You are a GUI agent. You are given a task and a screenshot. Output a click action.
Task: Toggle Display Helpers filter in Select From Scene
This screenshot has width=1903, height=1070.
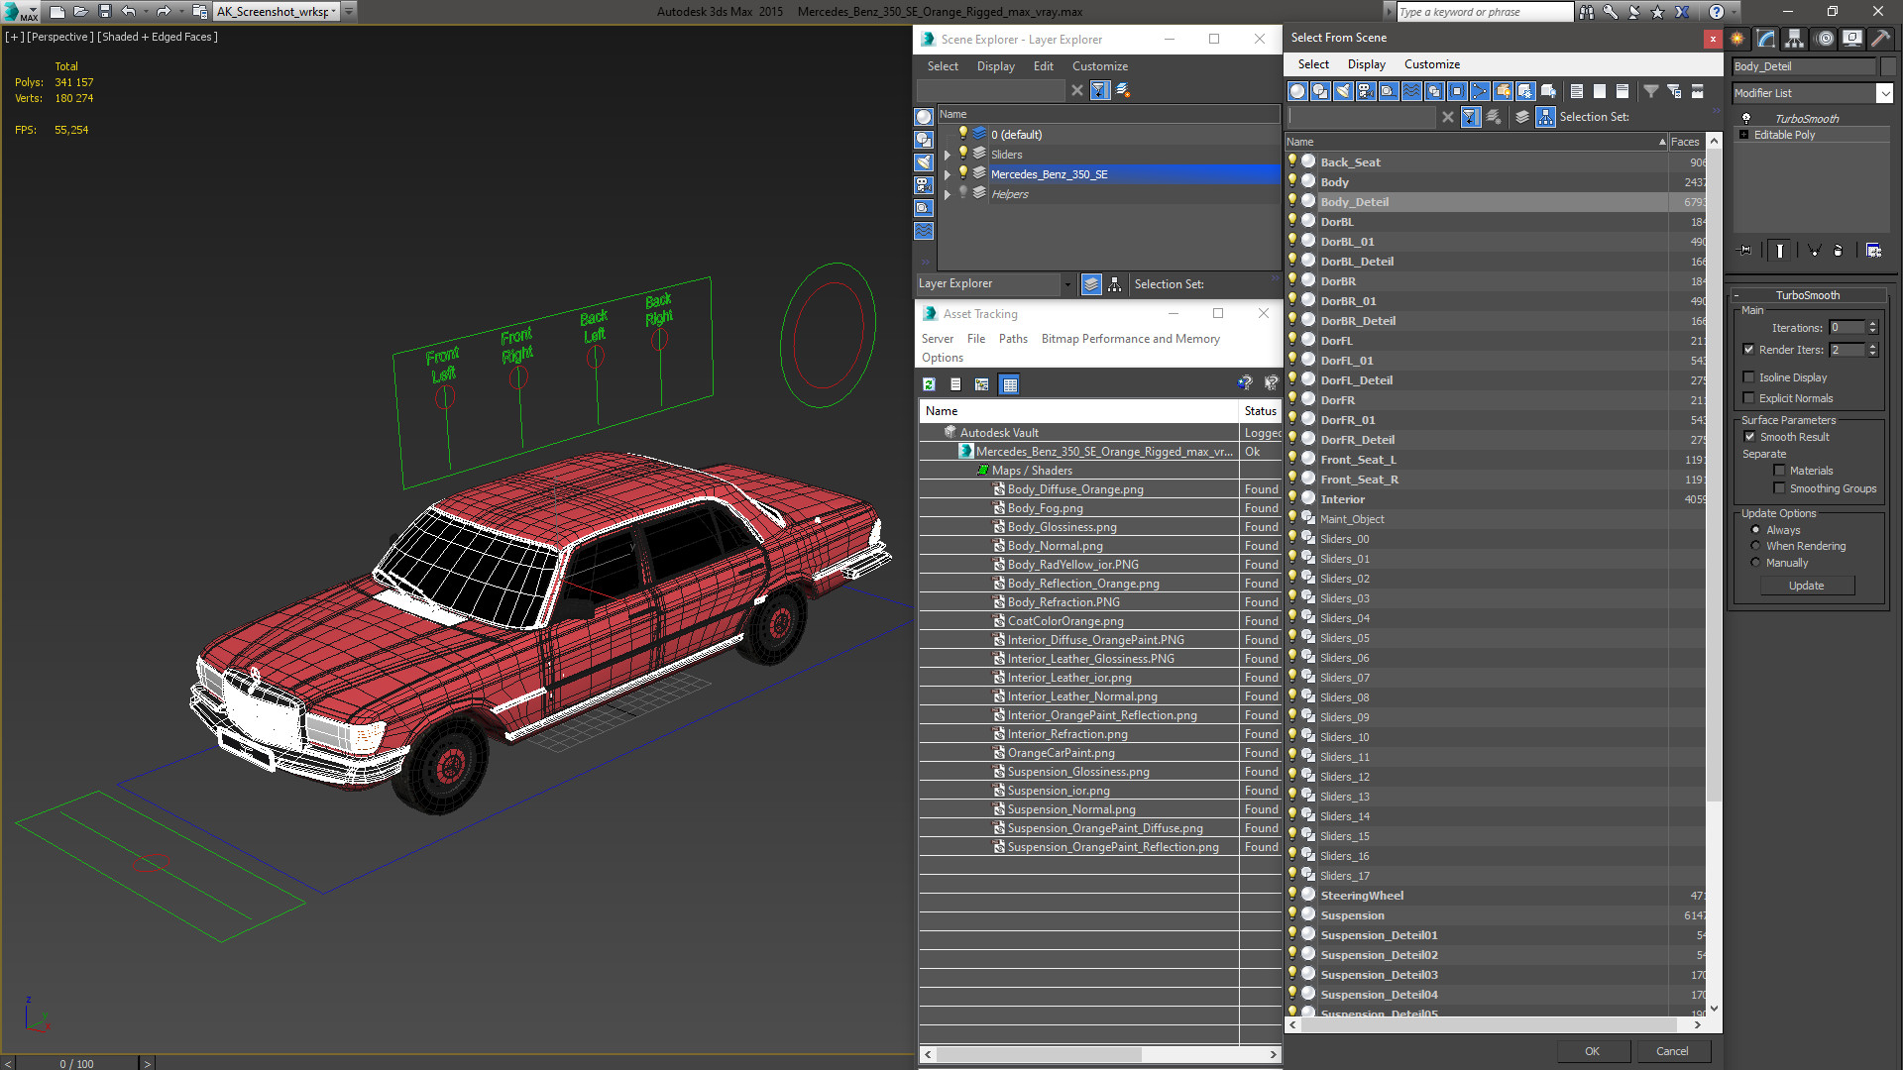pyautogui.click(x=1389, y=91)
